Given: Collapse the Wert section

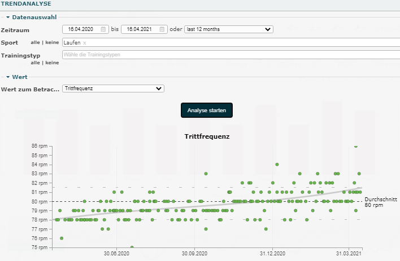Looking at the screenshot, I should pos(8,77).
